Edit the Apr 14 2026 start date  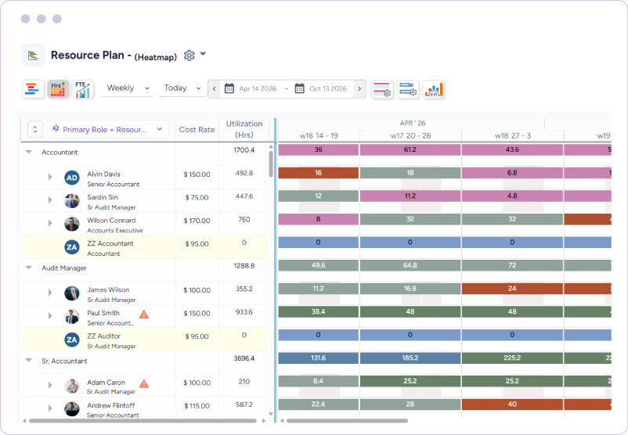258,89
